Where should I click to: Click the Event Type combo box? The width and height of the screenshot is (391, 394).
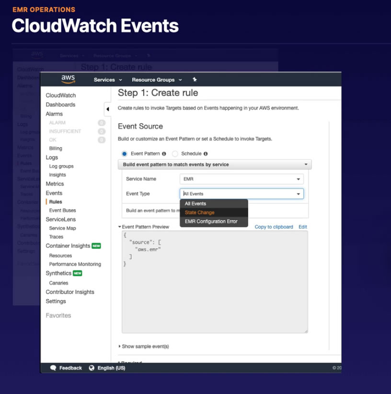click(241, 194)
